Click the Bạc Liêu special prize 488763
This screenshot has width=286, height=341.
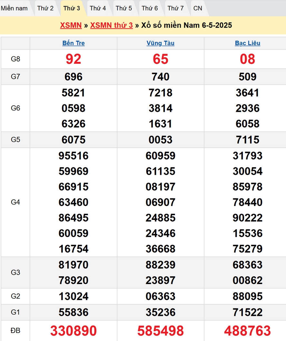247,331
